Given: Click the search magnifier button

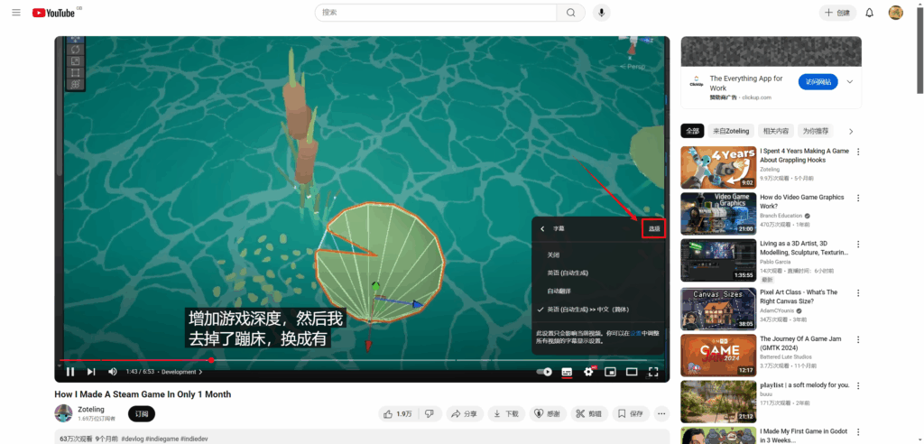Looking at the screenshot, I should coord(570,13).
